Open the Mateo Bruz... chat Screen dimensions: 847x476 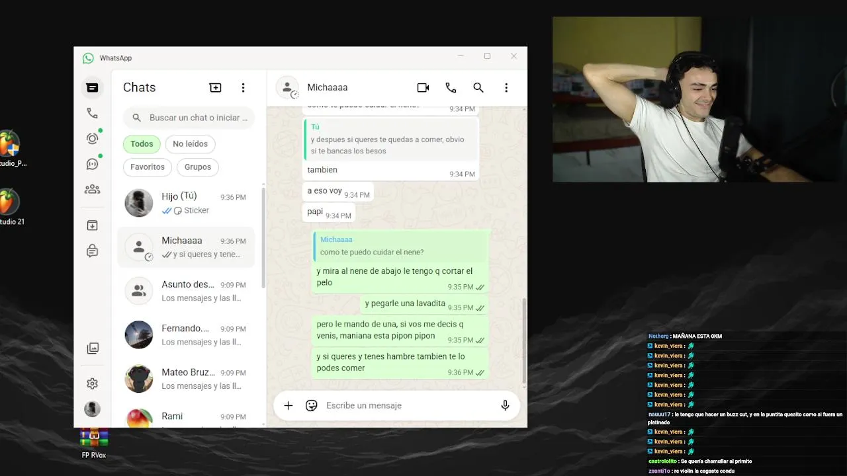click(x=186, y=379)
